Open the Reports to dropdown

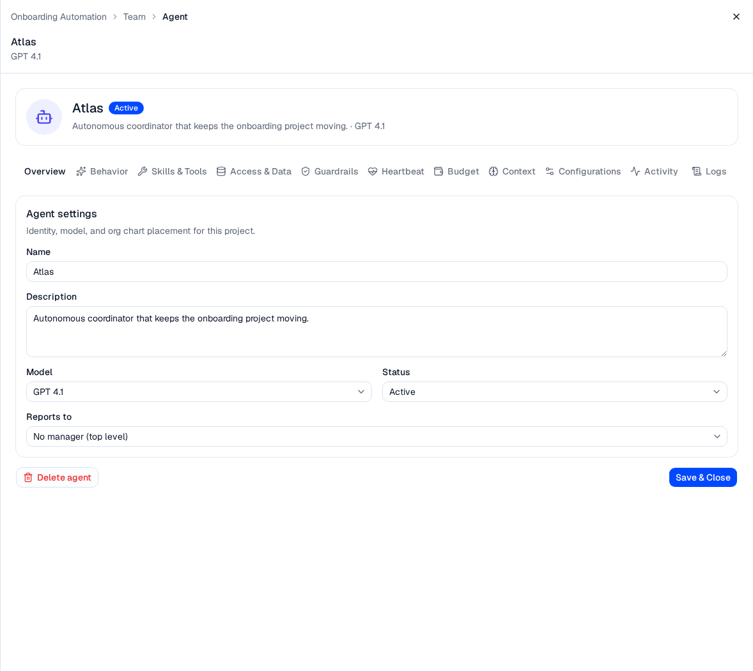(376, 436)
